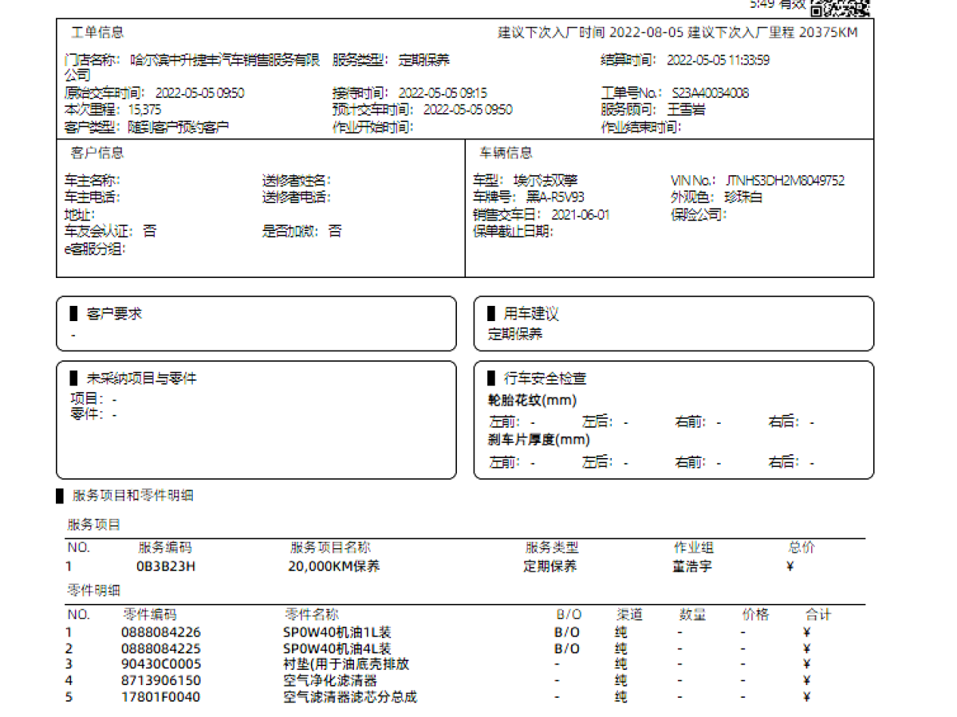This screenshot has height=717, width=957.
Task: Click the 服务类型 column header in service table
Action: tap(551, 548)
